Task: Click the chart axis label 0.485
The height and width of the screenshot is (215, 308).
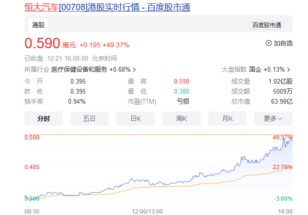Action: pyautogui.click(x=32, y=167)
